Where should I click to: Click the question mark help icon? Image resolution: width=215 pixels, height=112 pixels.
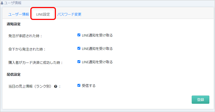click(x=56, y=87)
